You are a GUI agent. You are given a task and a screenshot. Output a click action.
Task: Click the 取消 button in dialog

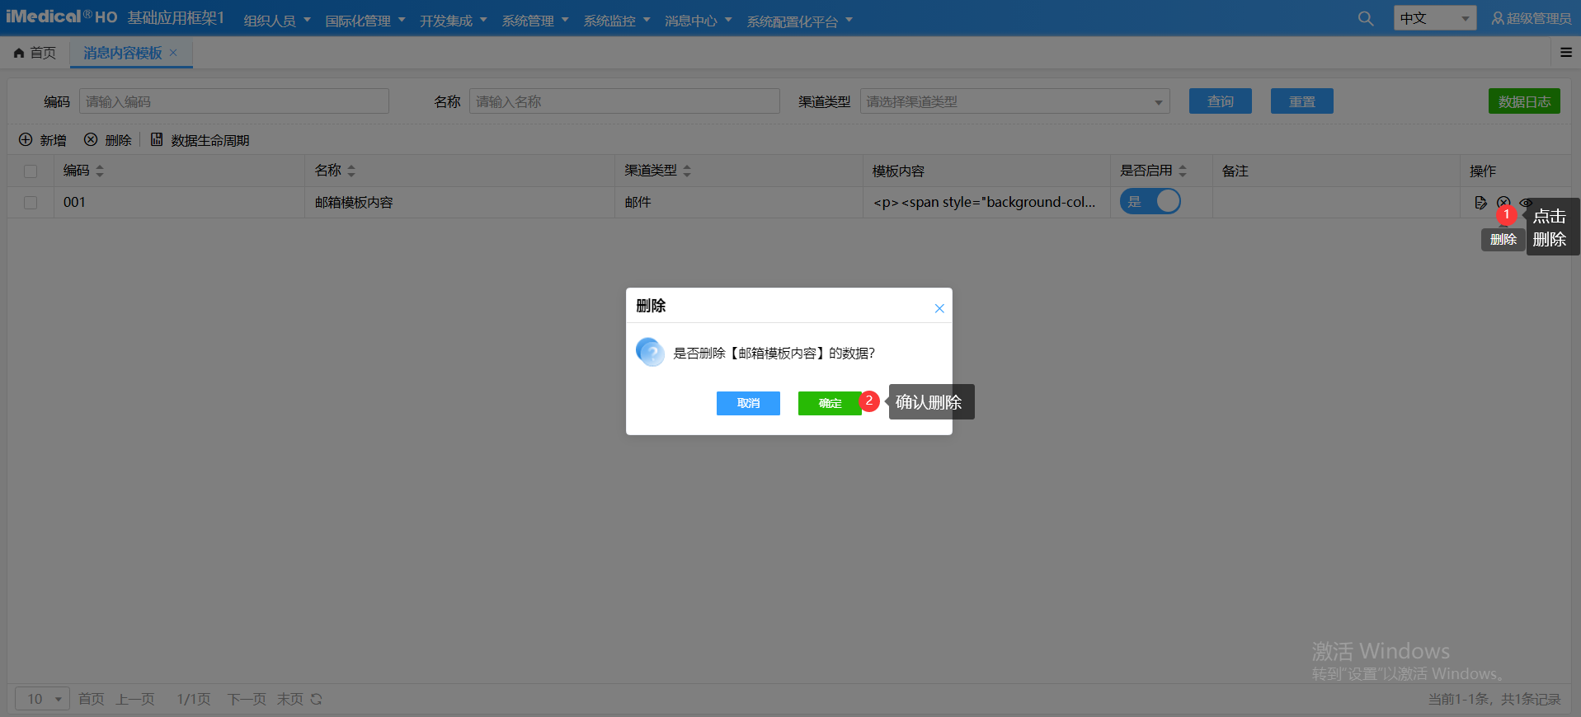[x=748, y=403]
